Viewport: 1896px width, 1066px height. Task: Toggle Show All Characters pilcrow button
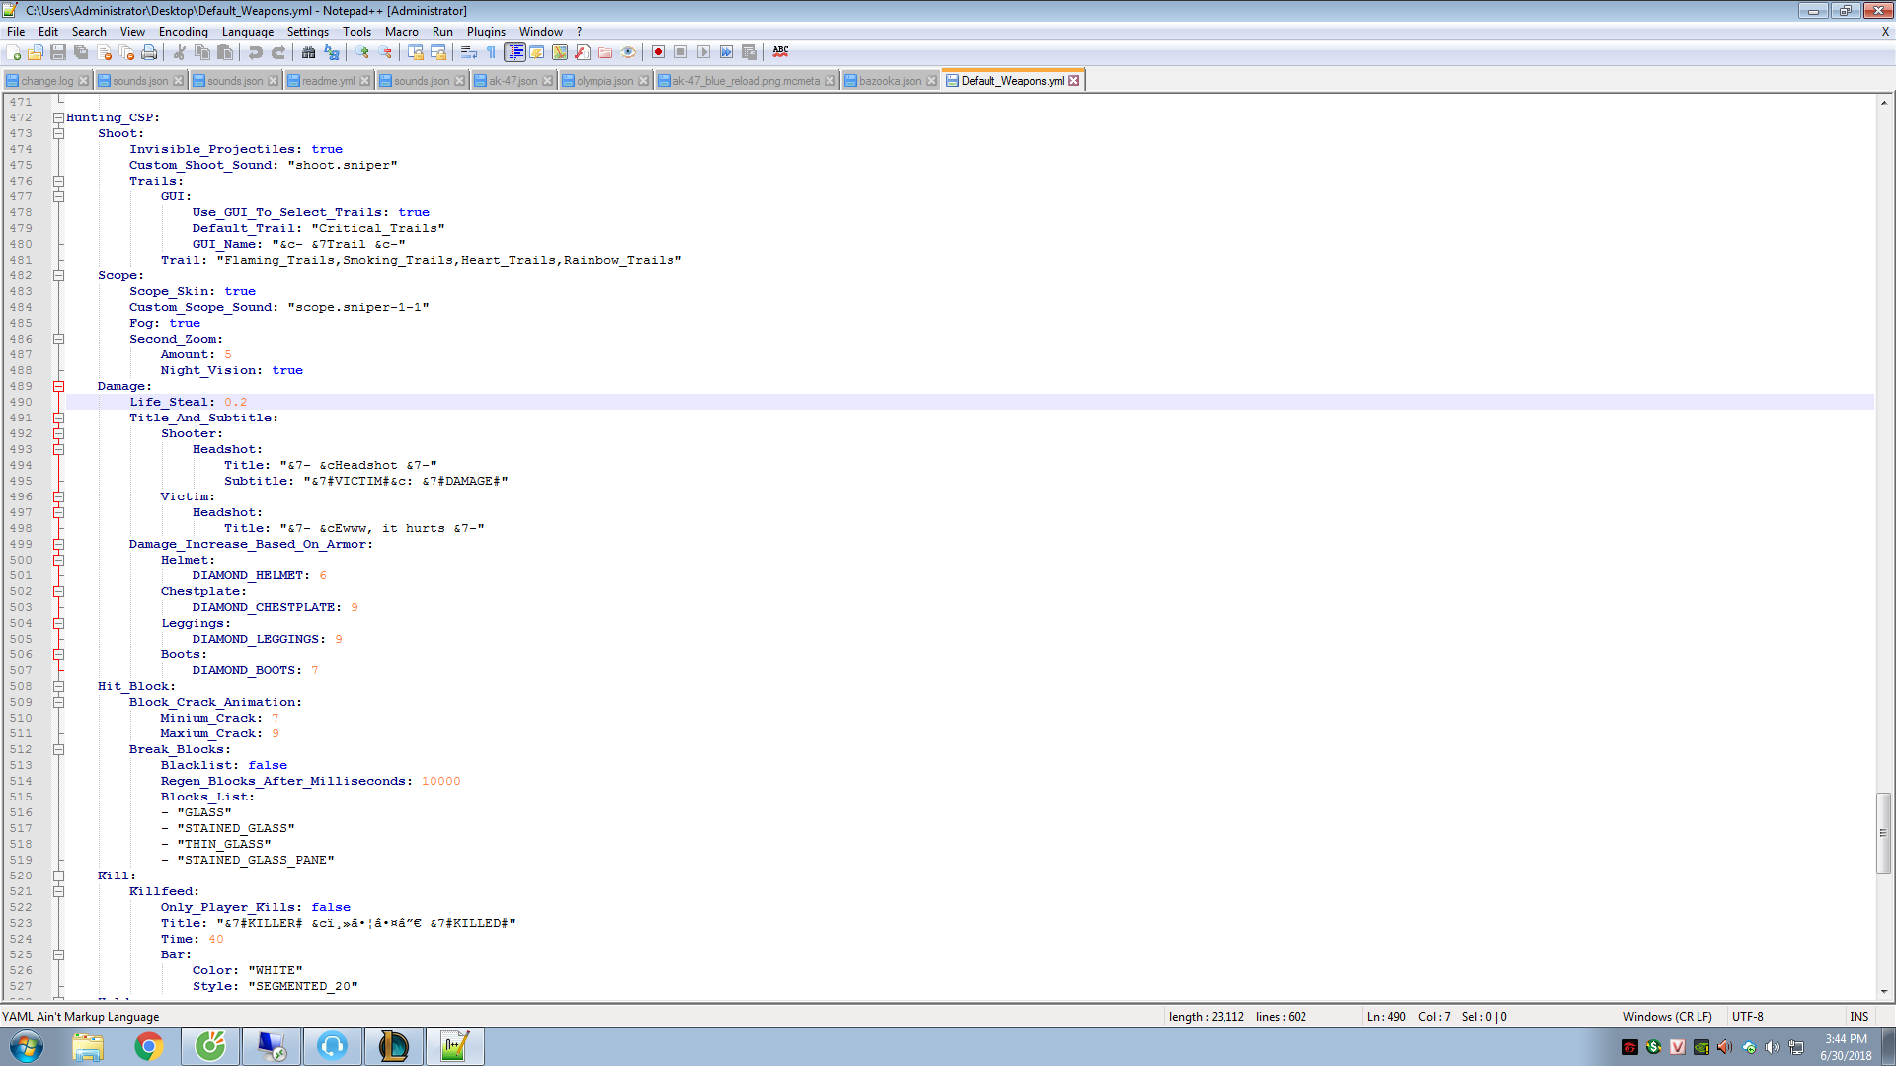coord(491,52)
